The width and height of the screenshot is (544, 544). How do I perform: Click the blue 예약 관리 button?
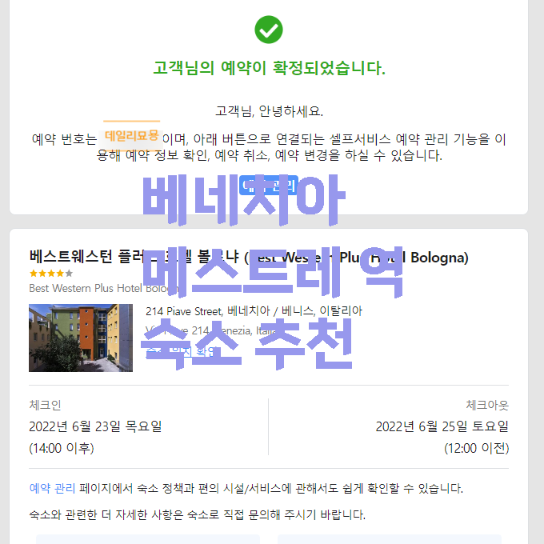[x=269, y=186]
